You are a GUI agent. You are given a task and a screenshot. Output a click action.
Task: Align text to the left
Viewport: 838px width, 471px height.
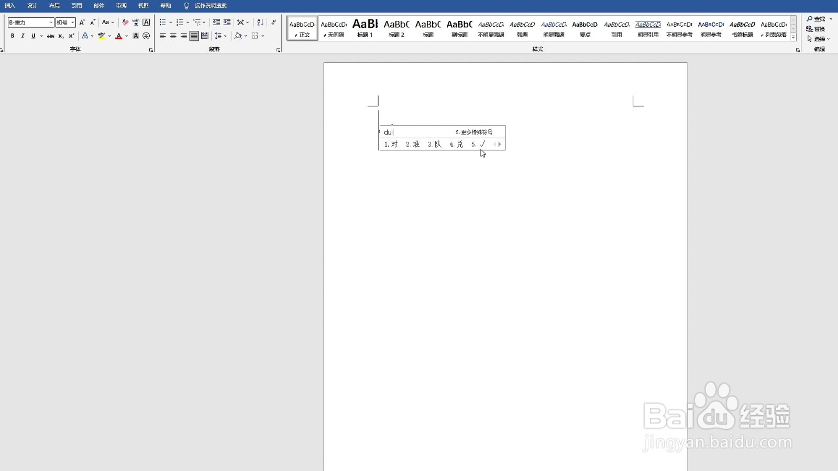tap(162, 36)
